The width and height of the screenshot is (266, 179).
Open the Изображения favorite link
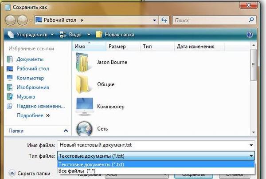(x=33, y=88)
